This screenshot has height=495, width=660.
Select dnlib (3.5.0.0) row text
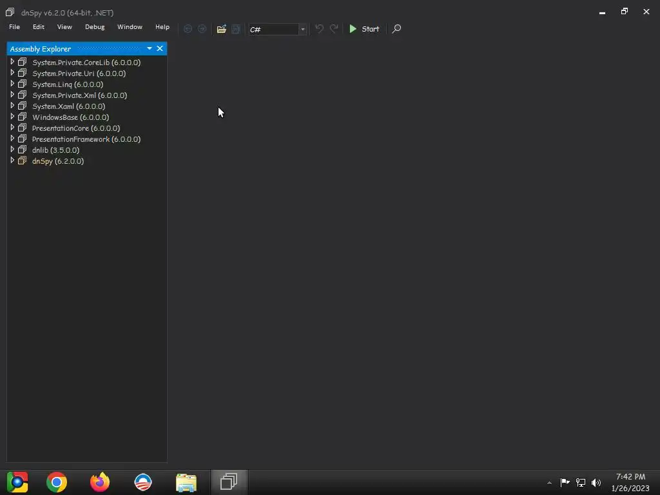point(55,150)
